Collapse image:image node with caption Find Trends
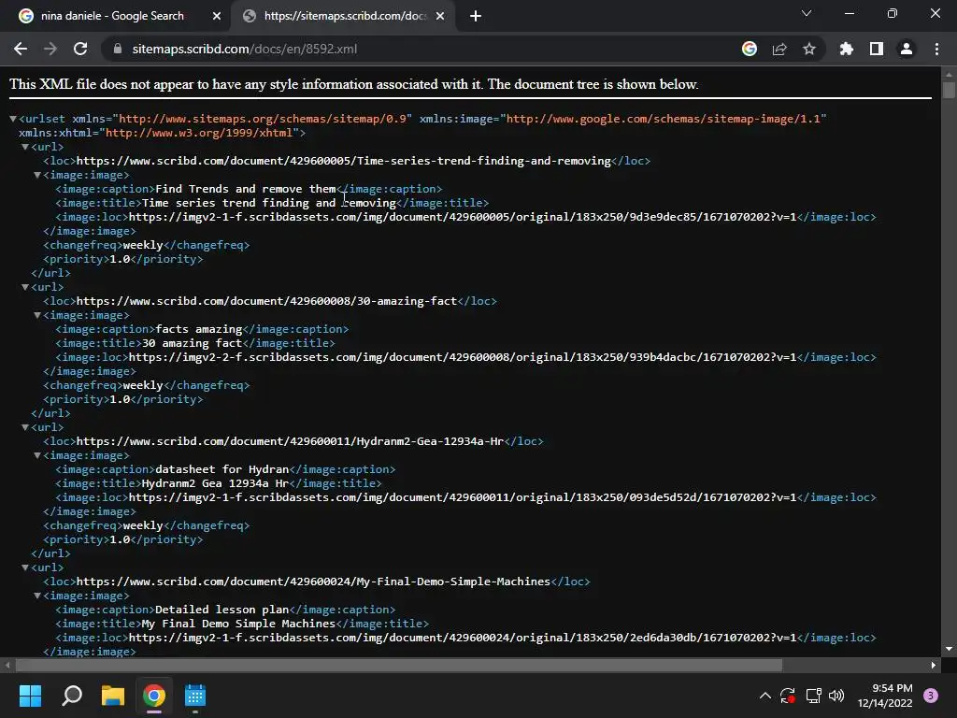Image resolution: width=957 pixels, height=718 pixels. click(x=37, y=175)
